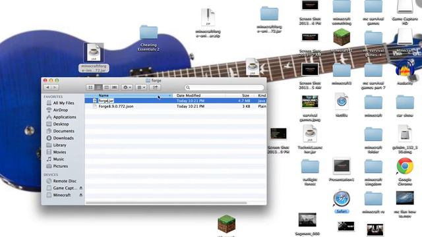Select the selected minecraftforge jar desktop icon
This screenshot has height=237, width=422.
click(94, 53)
